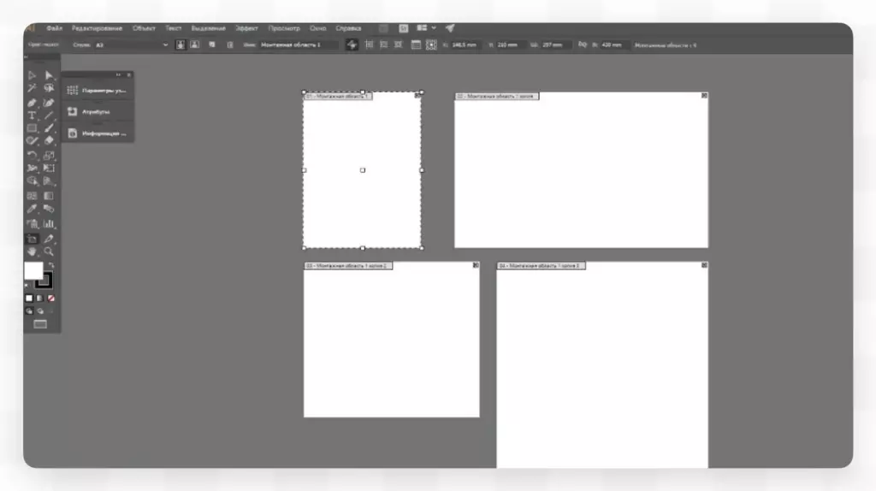Set paint mode to Color
The width and height of the screenshot is (876, 491).
tap(29, 299)
